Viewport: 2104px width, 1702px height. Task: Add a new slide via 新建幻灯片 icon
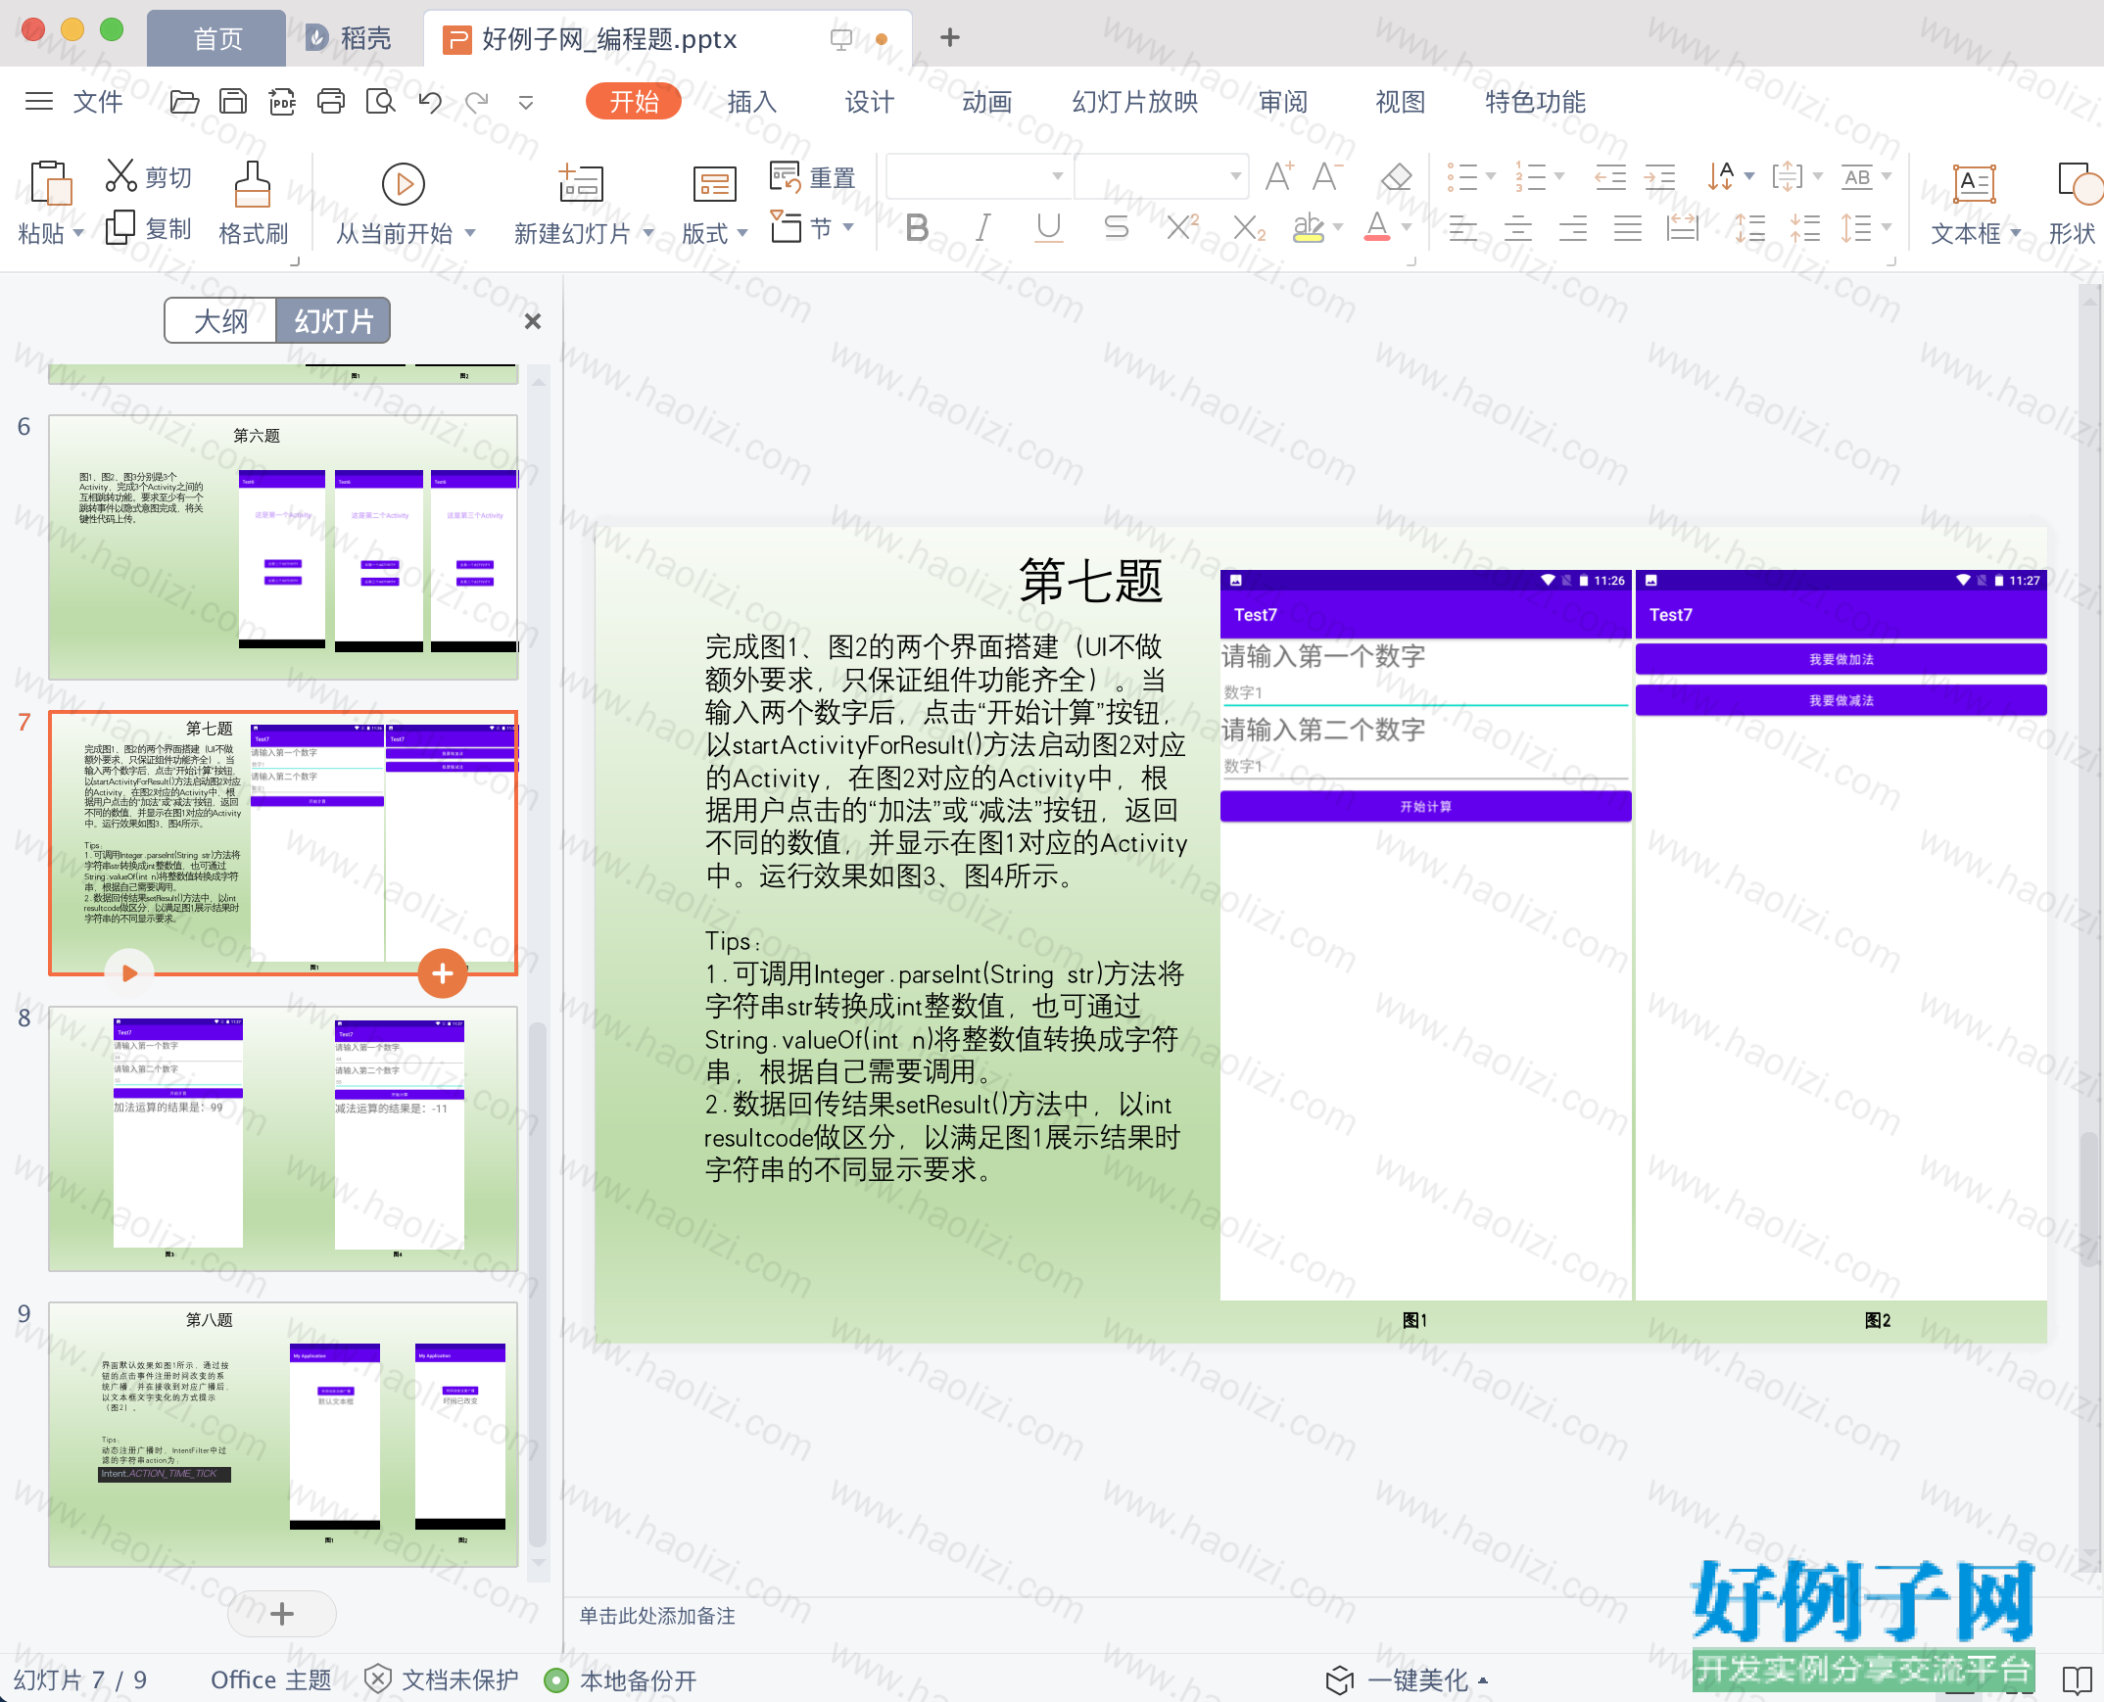click(580, 182)
